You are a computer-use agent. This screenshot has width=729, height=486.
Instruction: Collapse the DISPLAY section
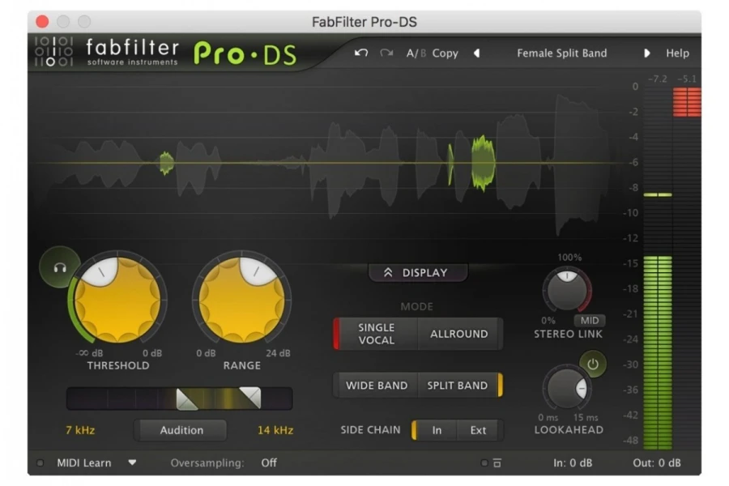pyautogui.click(x=417, y=272)
